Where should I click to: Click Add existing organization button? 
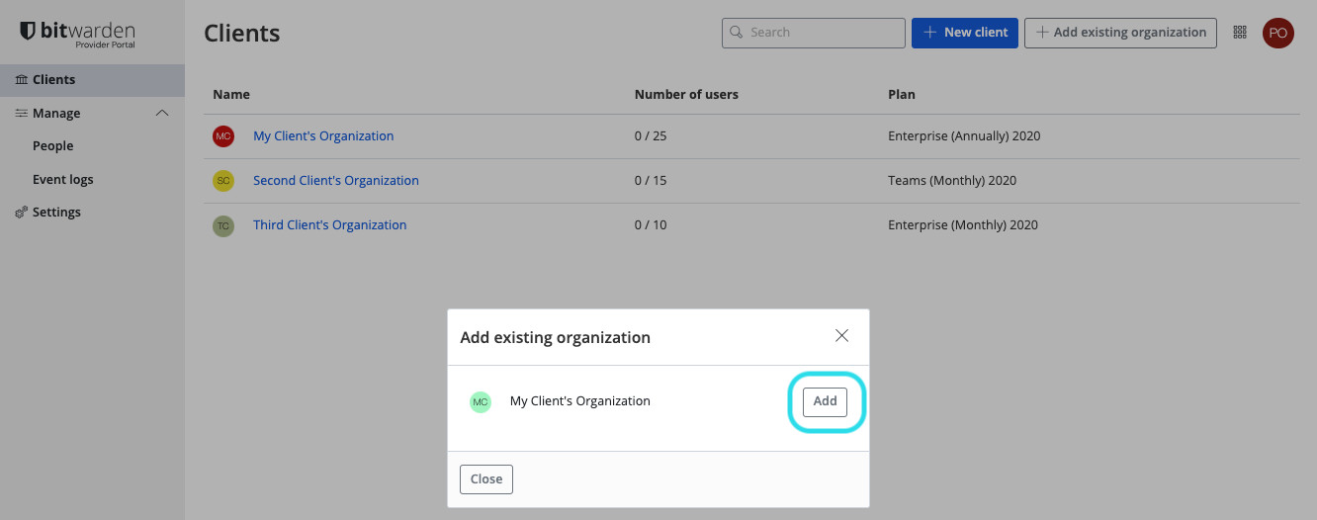click(x=1120, y=33)
